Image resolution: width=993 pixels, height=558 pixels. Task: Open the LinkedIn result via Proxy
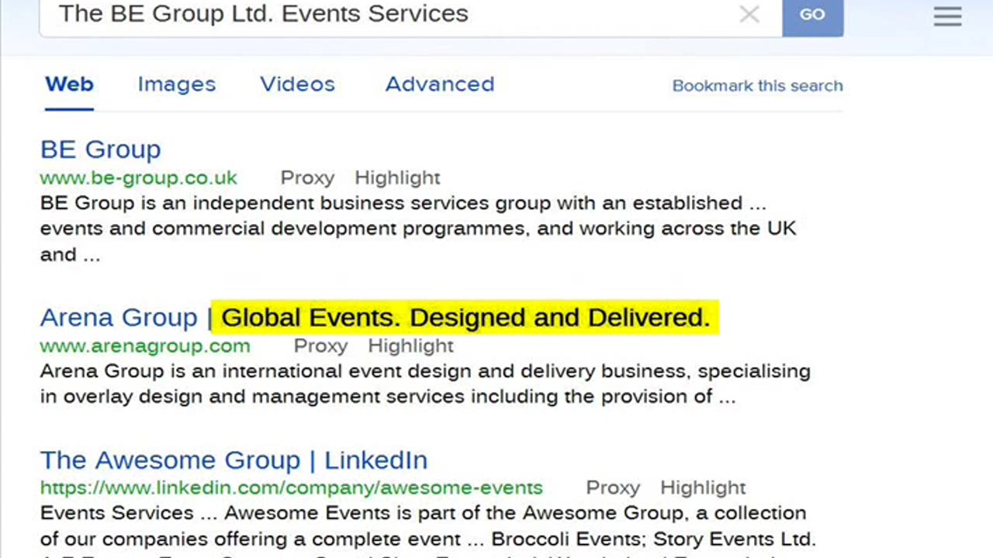click(x=613, y=487)
